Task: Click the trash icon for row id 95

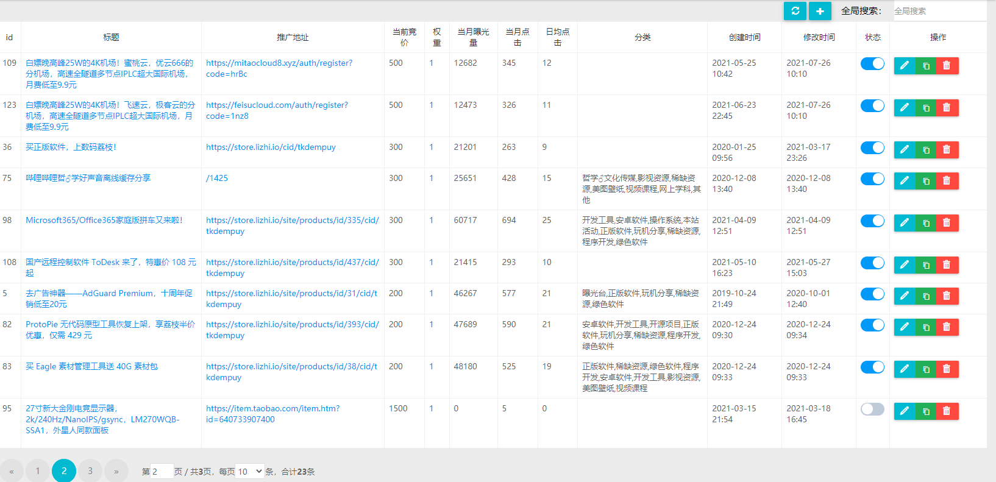Action: click(x=947, y=411)
